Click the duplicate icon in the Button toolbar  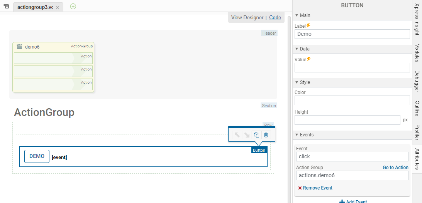[x=256, y=135]
